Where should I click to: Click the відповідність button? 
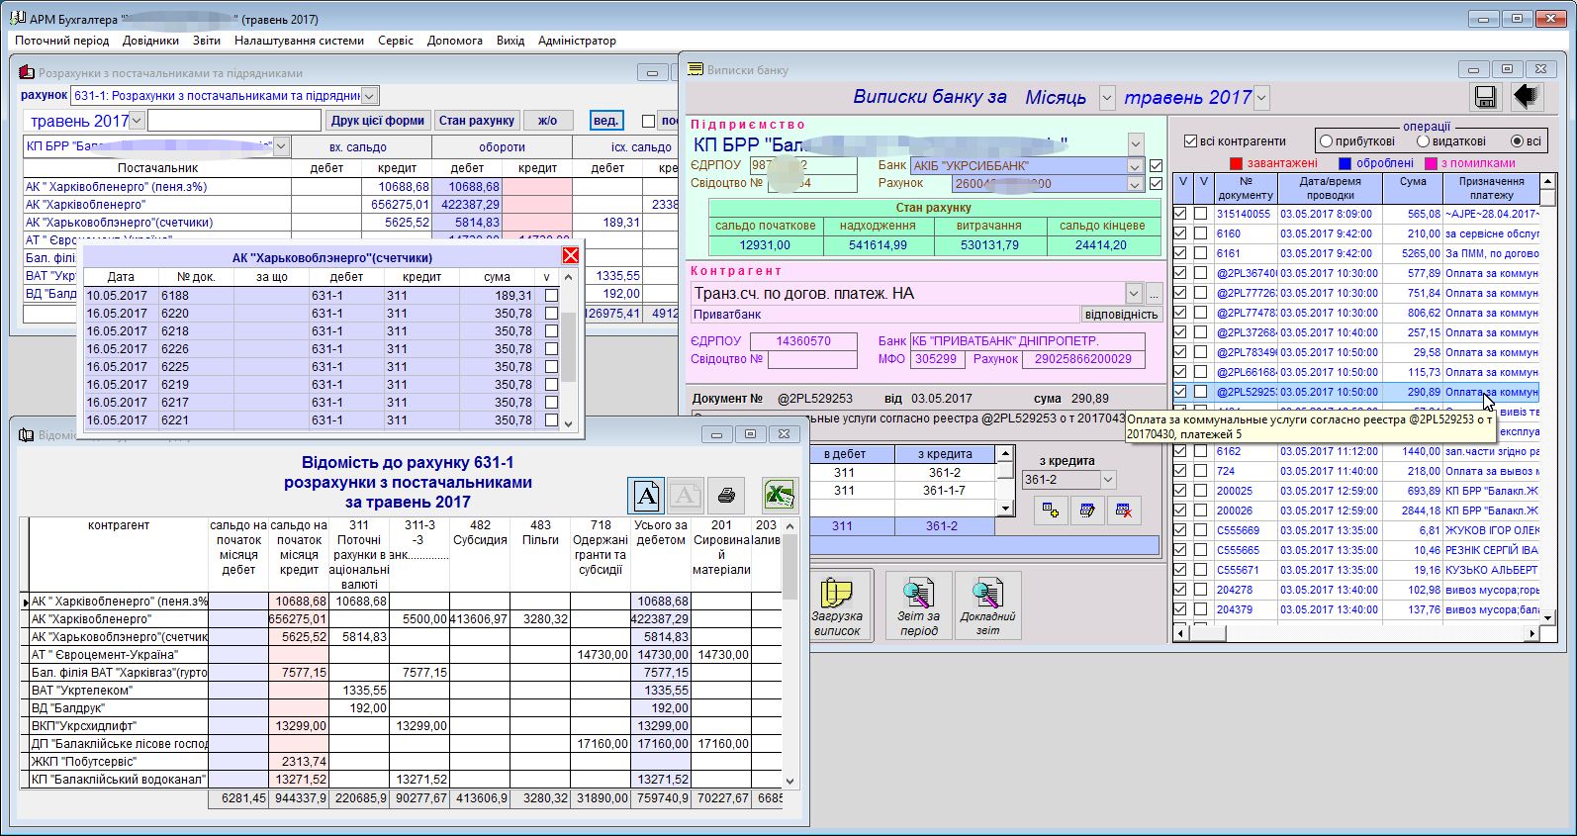tap(1121, 315)
